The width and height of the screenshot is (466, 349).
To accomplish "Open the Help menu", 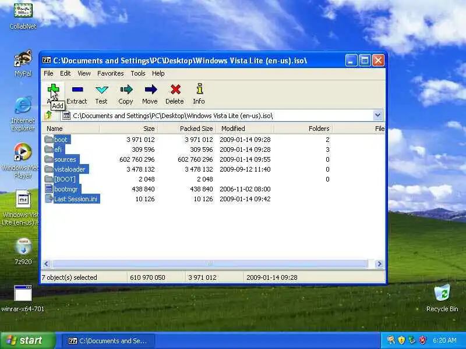I will click(x=158, y=73).
